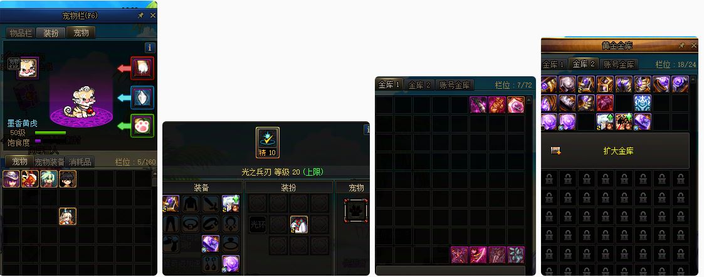Select the empty pet paw slot under 宠物
The width and height of the screenshot is (704, 277).
point(357,211)
